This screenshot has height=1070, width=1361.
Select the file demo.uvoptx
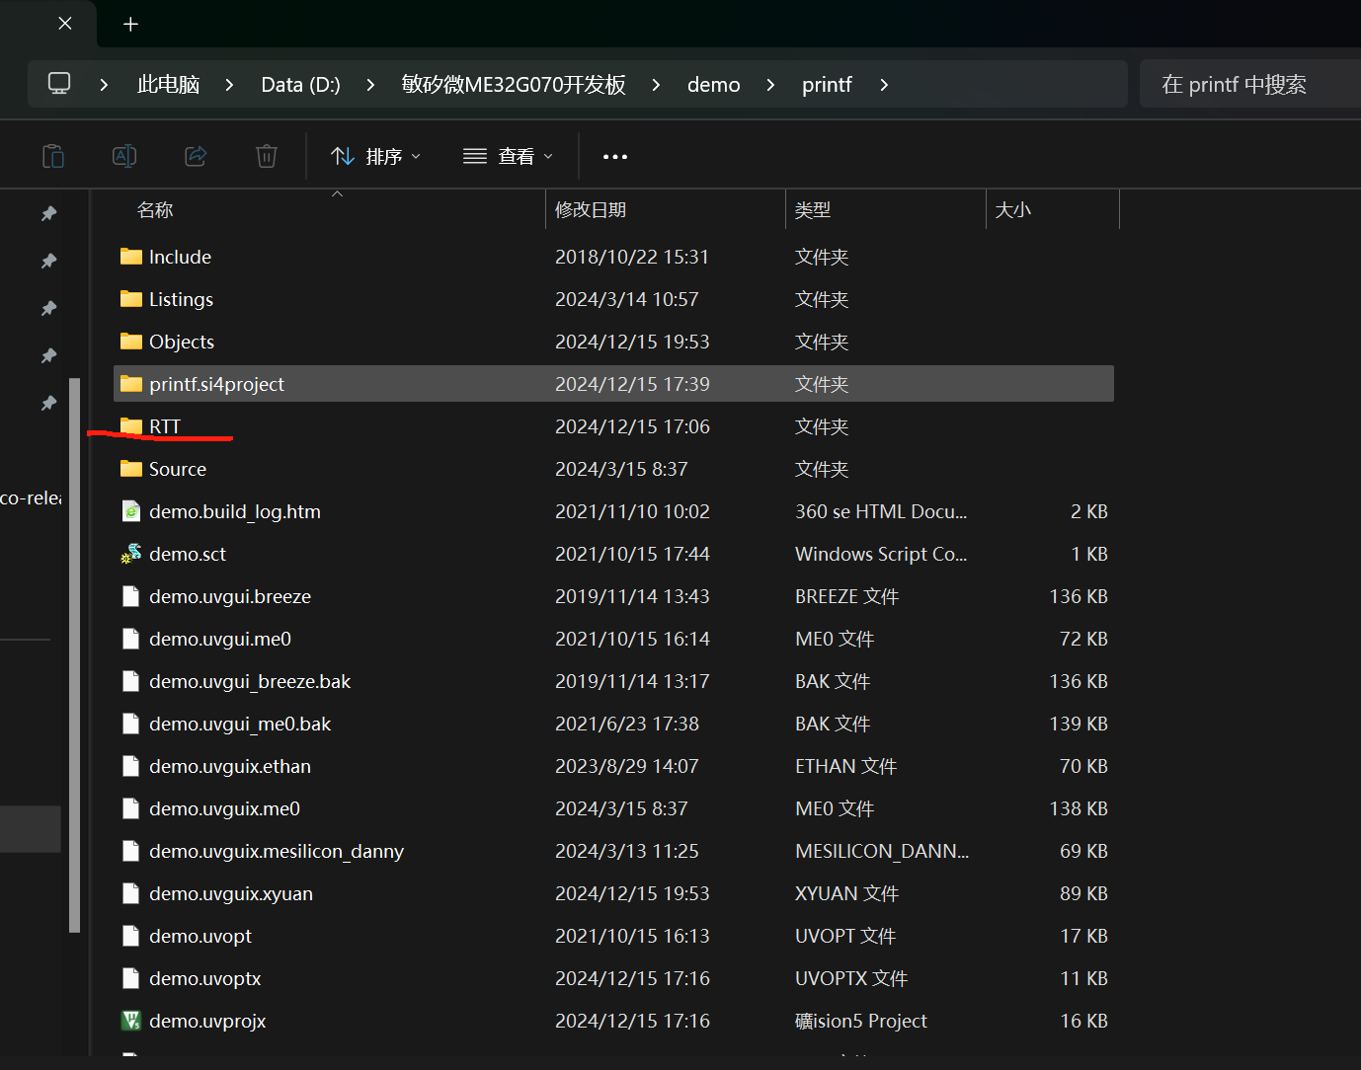[x=205, y=978]
